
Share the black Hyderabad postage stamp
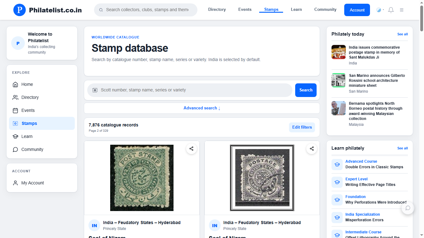coord(312,149)
